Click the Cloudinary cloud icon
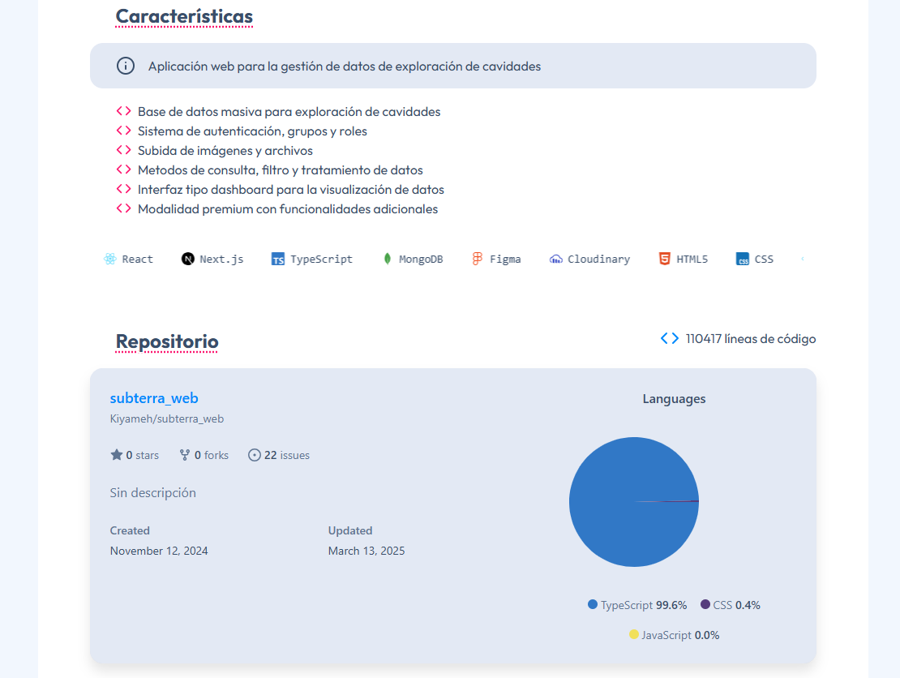The width and height of the screenshot is (900, 678). point(555,259)
